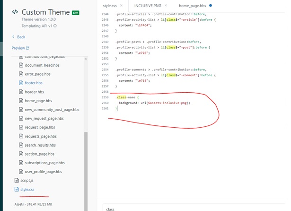The height and width of the screenshot is (211, 291).
Task: Open the Preview link
Action: 18,48
